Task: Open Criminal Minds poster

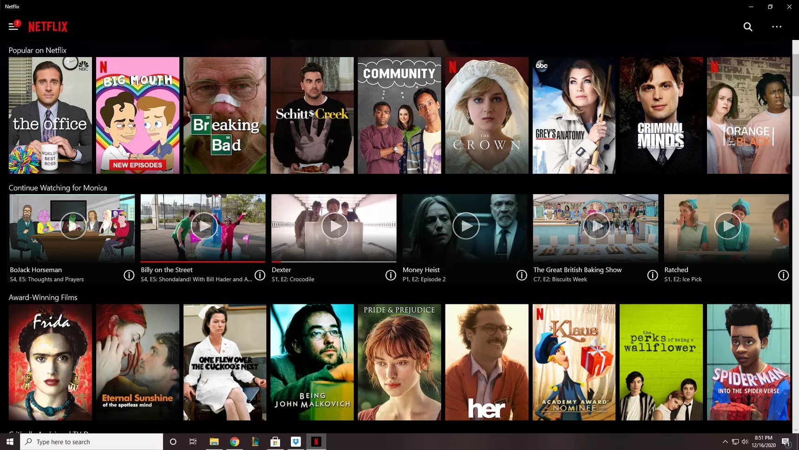Action: pyautogui.click(x=661, y=115)
